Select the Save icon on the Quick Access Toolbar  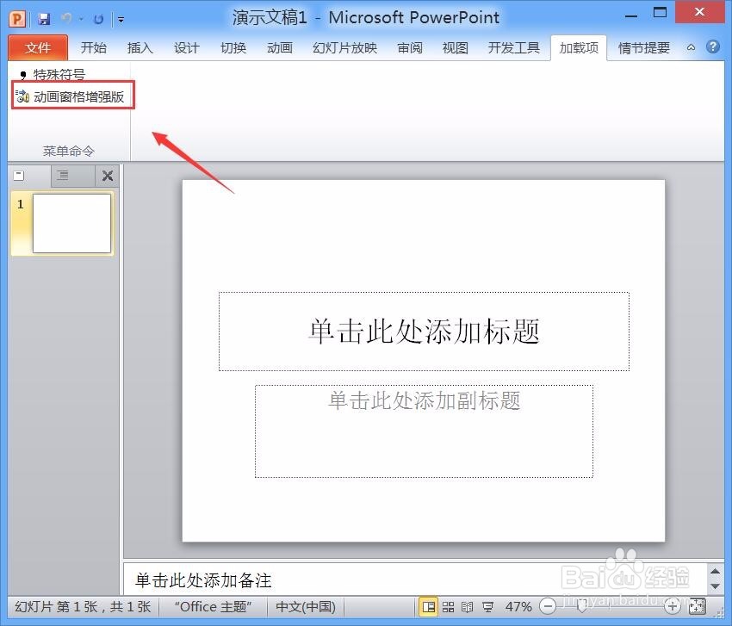(44, 17)
